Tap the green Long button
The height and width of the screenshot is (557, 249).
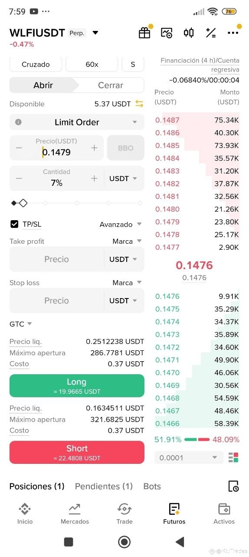[x=77, y=386]
